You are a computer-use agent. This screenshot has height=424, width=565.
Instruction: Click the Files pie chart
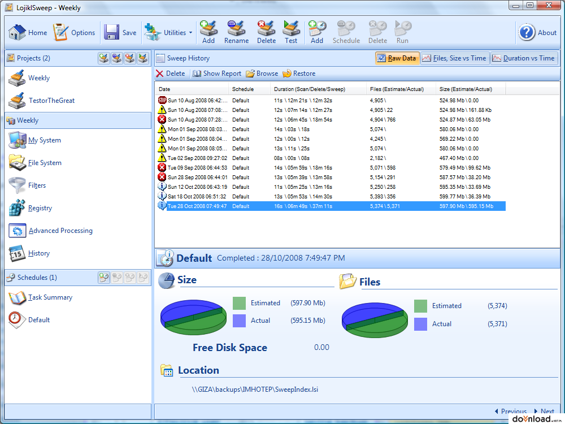coord(375,320)
